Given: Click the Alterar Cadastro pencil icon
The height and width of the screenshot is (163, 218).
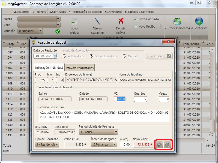Looking at the screenshot, I should coord(97,22).
